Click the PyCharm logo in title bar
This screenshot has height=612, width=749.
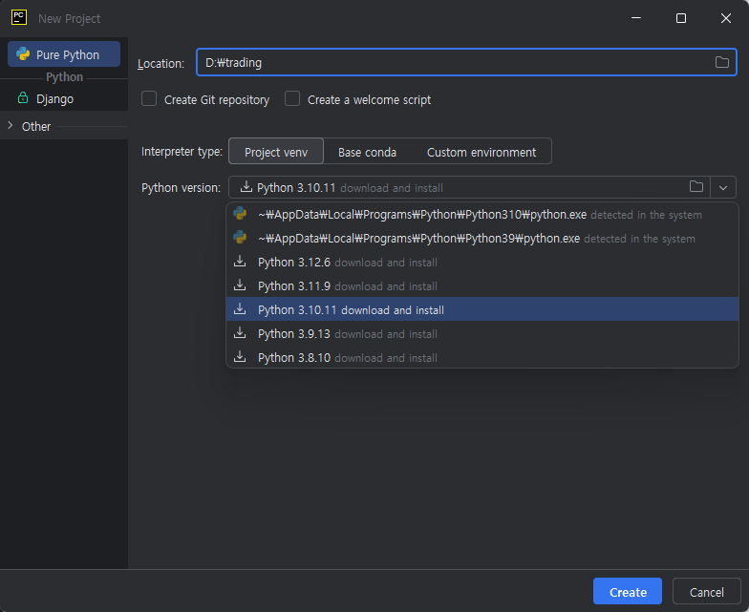(19, 17)
